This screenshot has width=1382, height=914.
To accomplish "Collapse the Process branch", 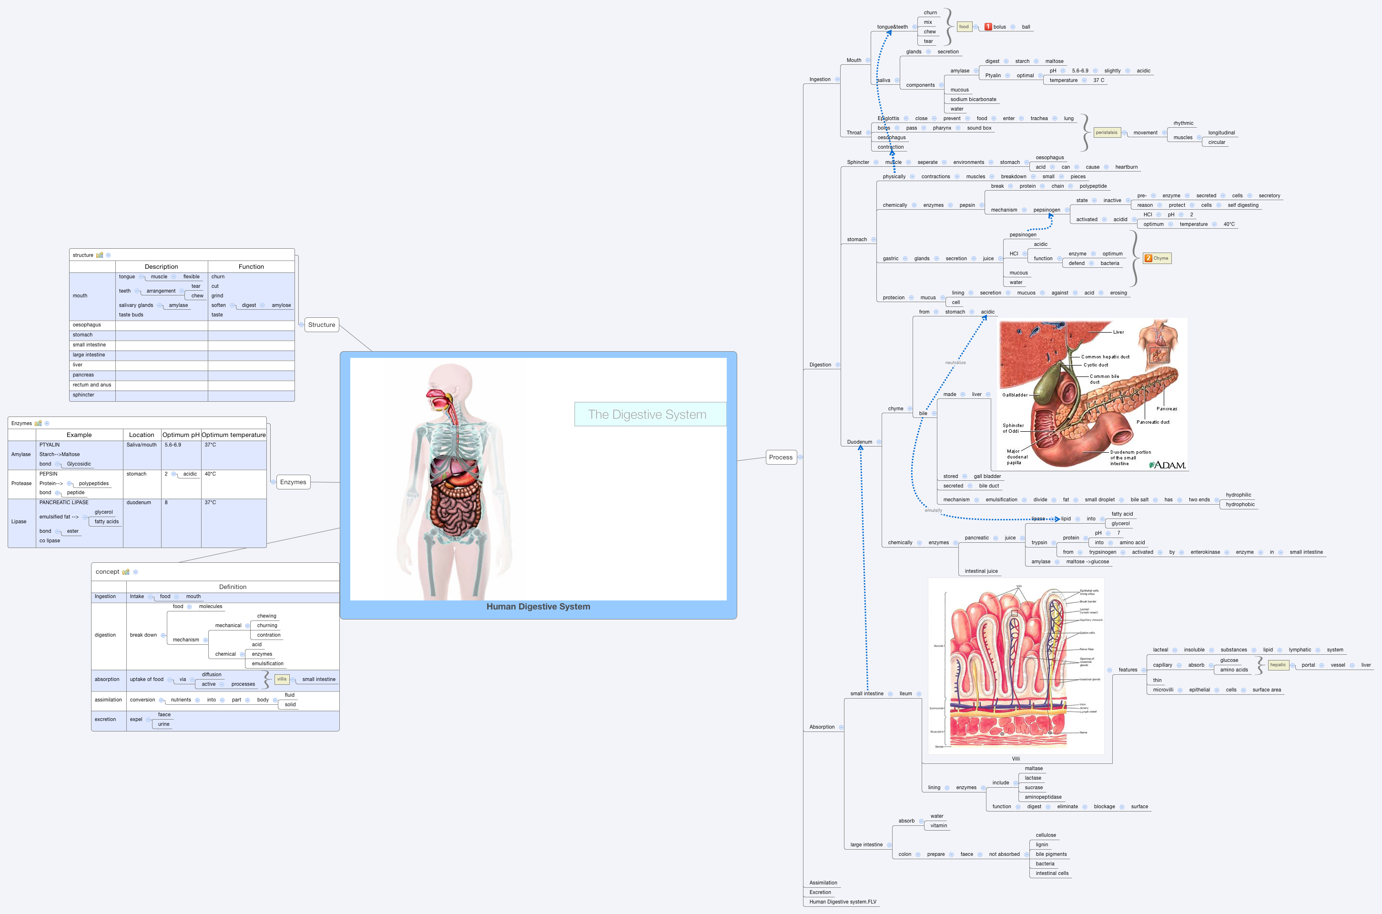I will pos(800,457).
